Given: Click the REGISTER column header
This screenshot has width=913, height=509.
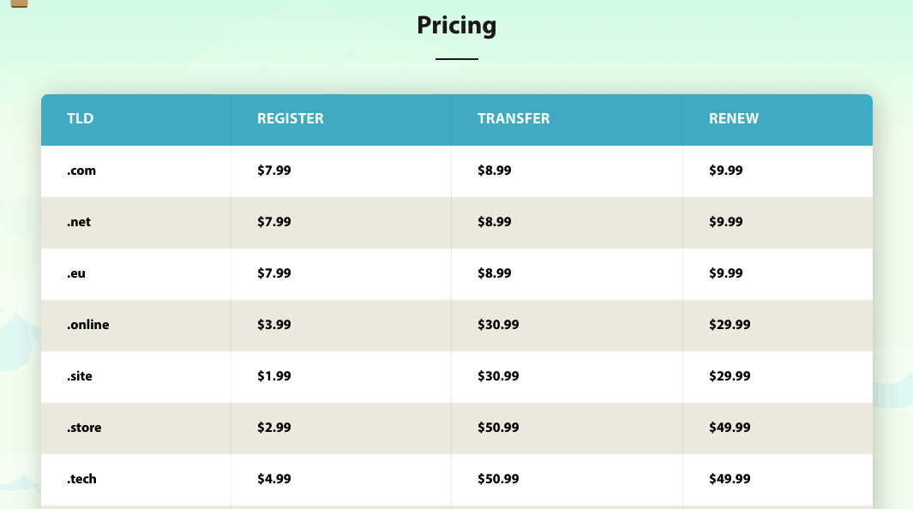Looking at the screenshot, I should (x=291, y=118).
